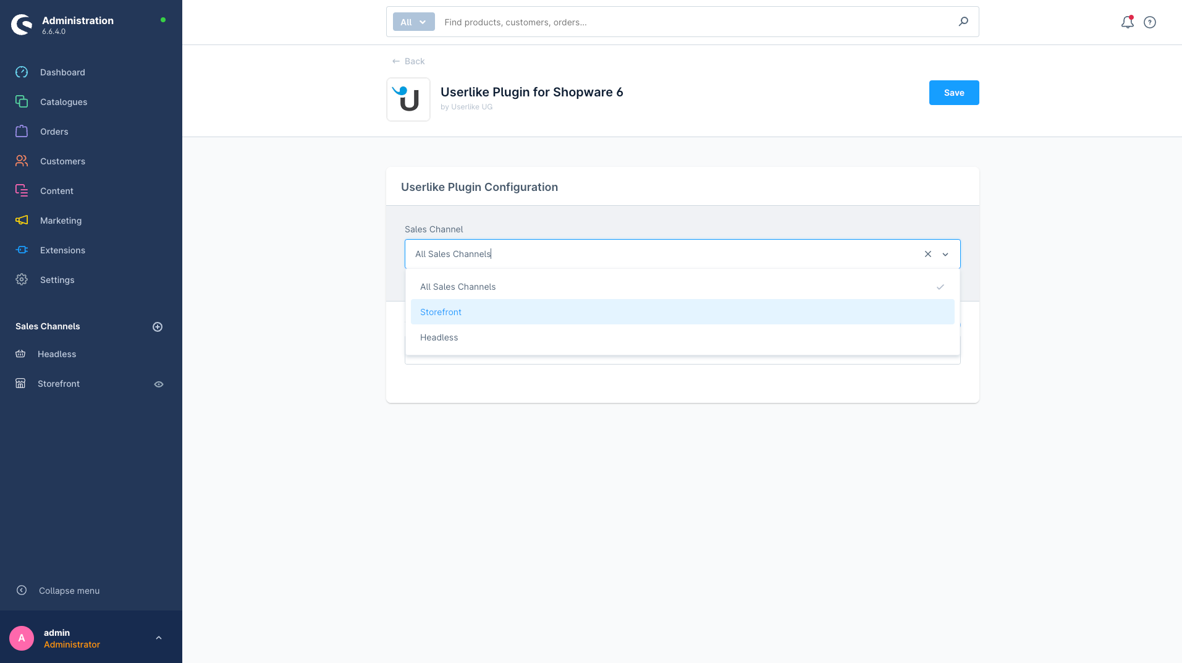Expand the admin user menu chevron
Viewport: 1182px width, 663px height.
[x=159, y=638]
